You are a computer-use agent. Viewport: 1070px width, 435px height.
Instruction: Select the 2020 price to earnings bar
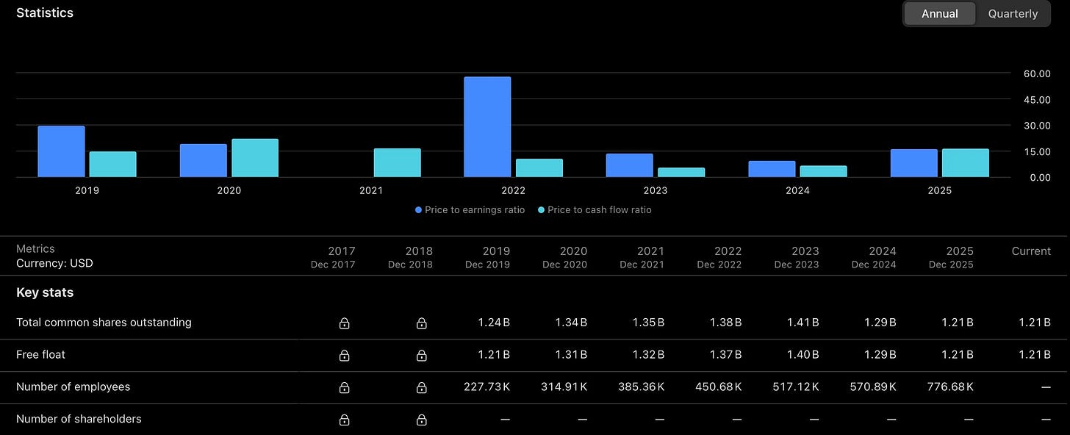[x=203, y=160]
